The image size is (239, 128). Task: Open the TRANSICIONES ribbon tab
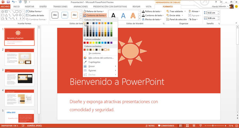[60, 6]
